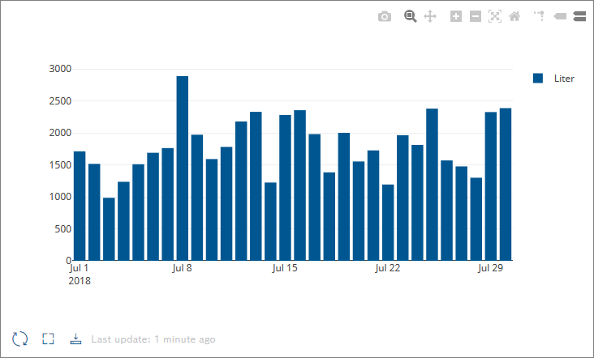Click the 'Last update: 1 minute ago' text
The width and height of the screenshot is (594, 358).
pos(153,339)
